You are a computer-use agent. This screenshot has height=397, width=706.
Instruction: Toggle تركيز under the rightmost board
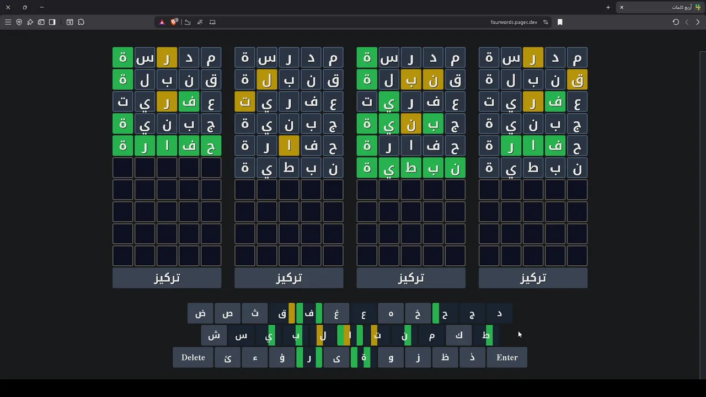click(533, 278)
